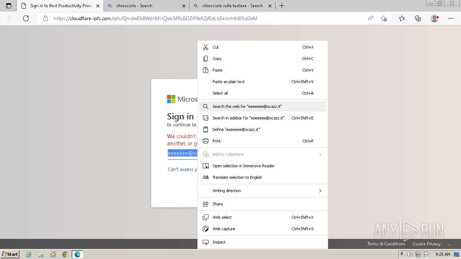This screenshot has width=461, height=259.
Task: Click the email input field
Action: pyautogui.click(x=183, y=154)
